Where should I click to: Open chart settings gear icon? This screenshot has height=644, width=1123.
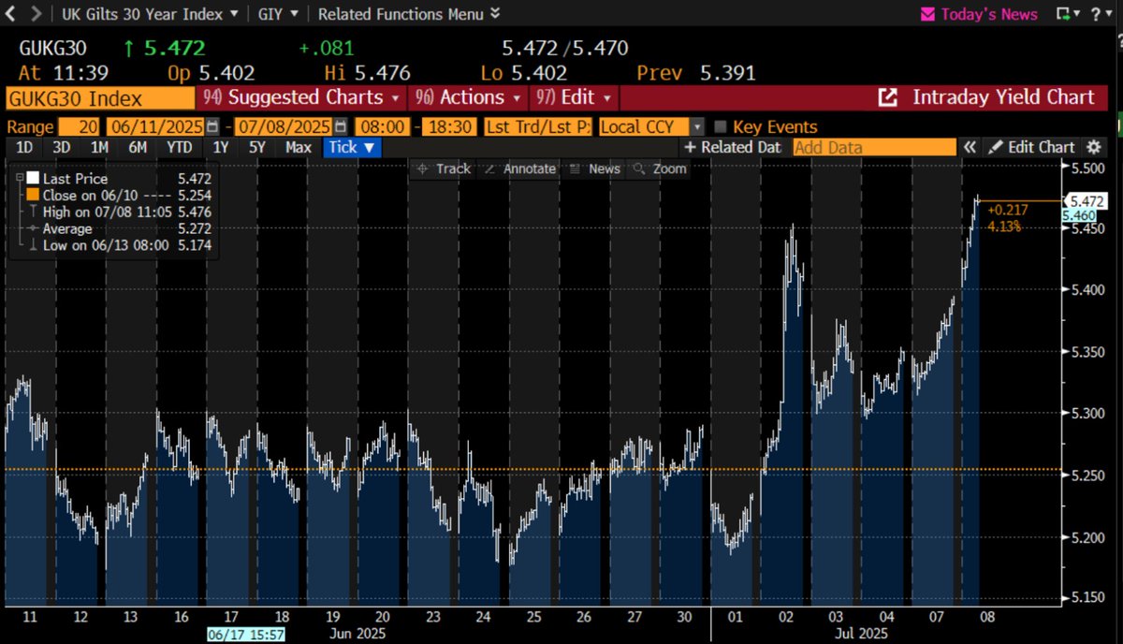pos(1093,147)
